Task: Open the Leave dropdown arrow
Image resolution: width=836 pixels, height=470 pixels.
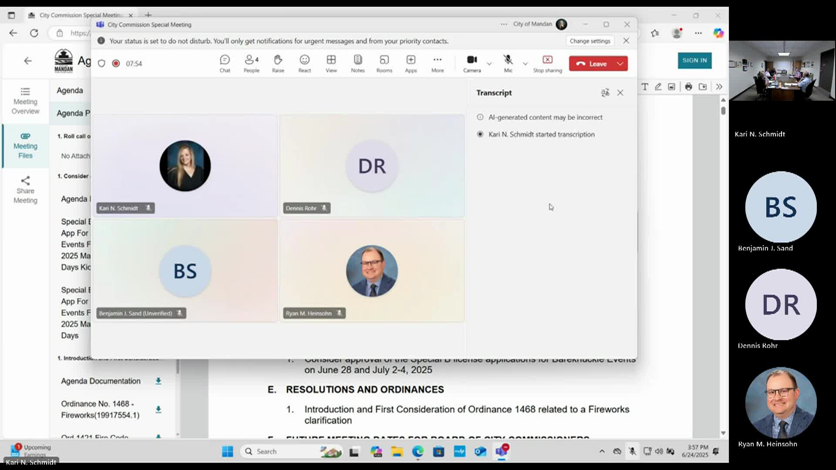Action: tap(620, 64)
